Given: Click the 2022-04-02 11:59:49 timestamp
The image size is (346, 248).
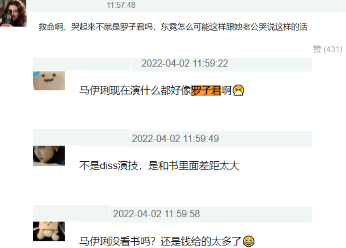Looking at the screenshot, I should 176,139.
